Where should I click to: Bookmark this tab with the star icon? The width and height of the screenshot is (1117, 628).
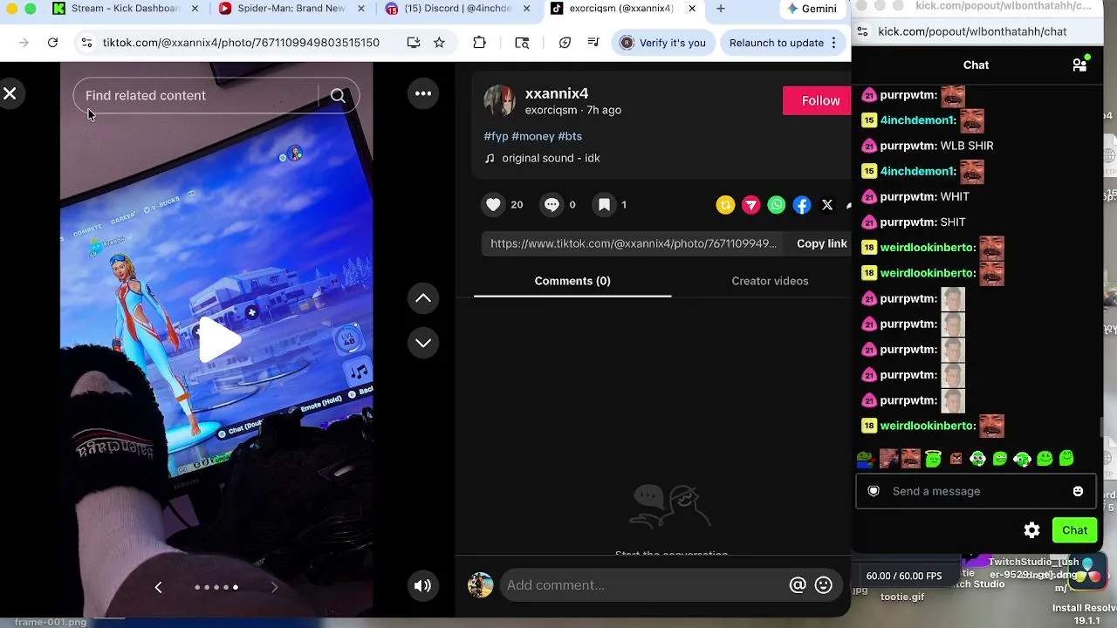(x=439, y=43)
